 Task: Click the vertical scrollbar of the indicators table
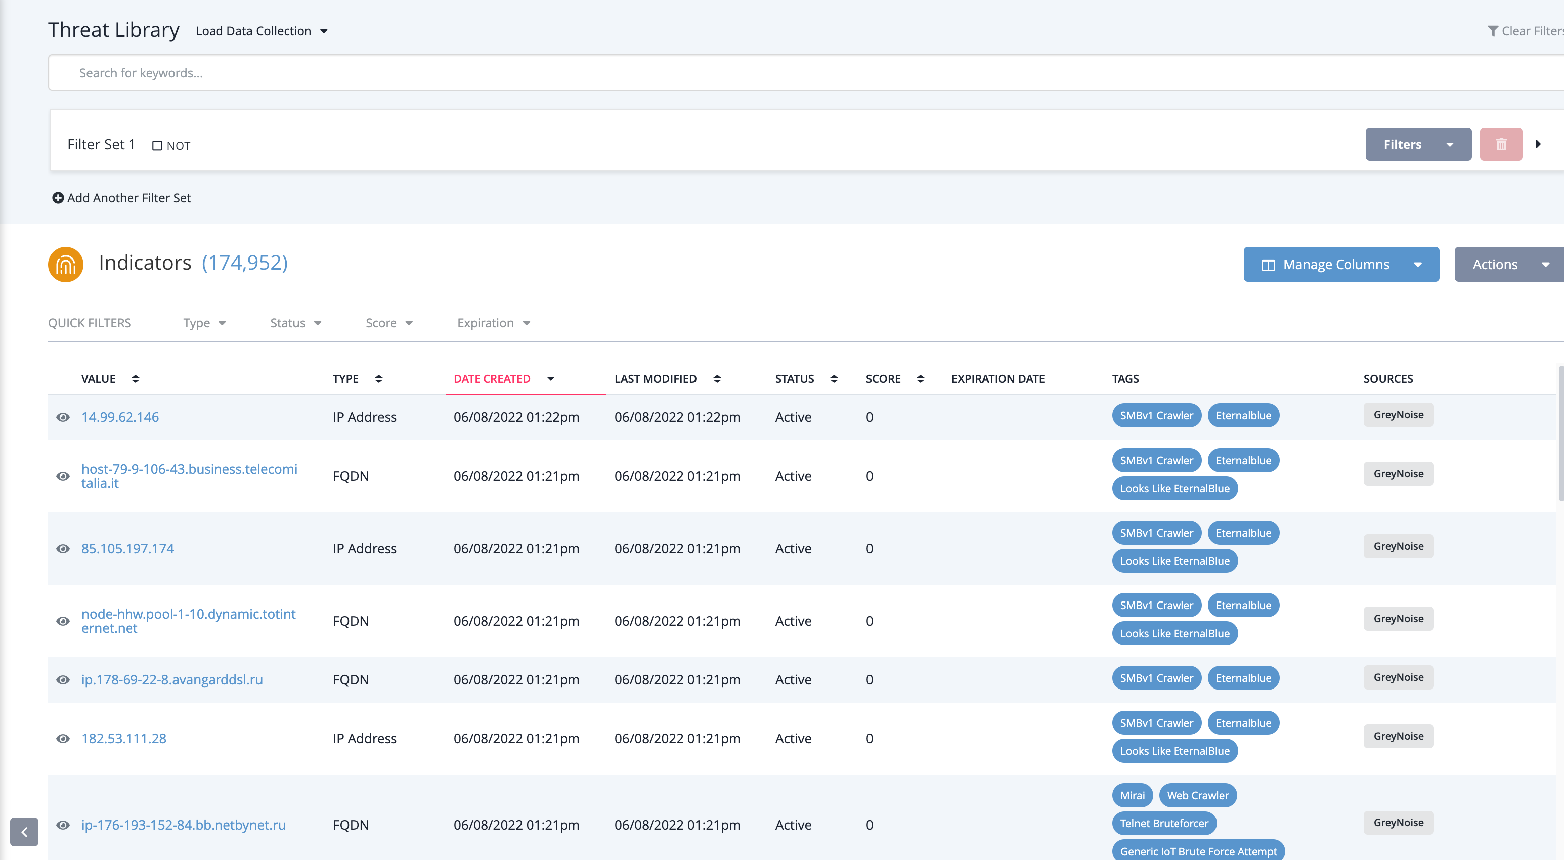point(1561,433)
